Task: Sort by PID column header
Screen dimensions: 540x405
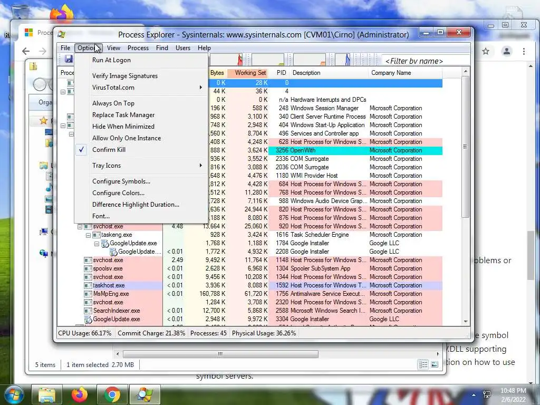Action: click(x=279, y=73)
